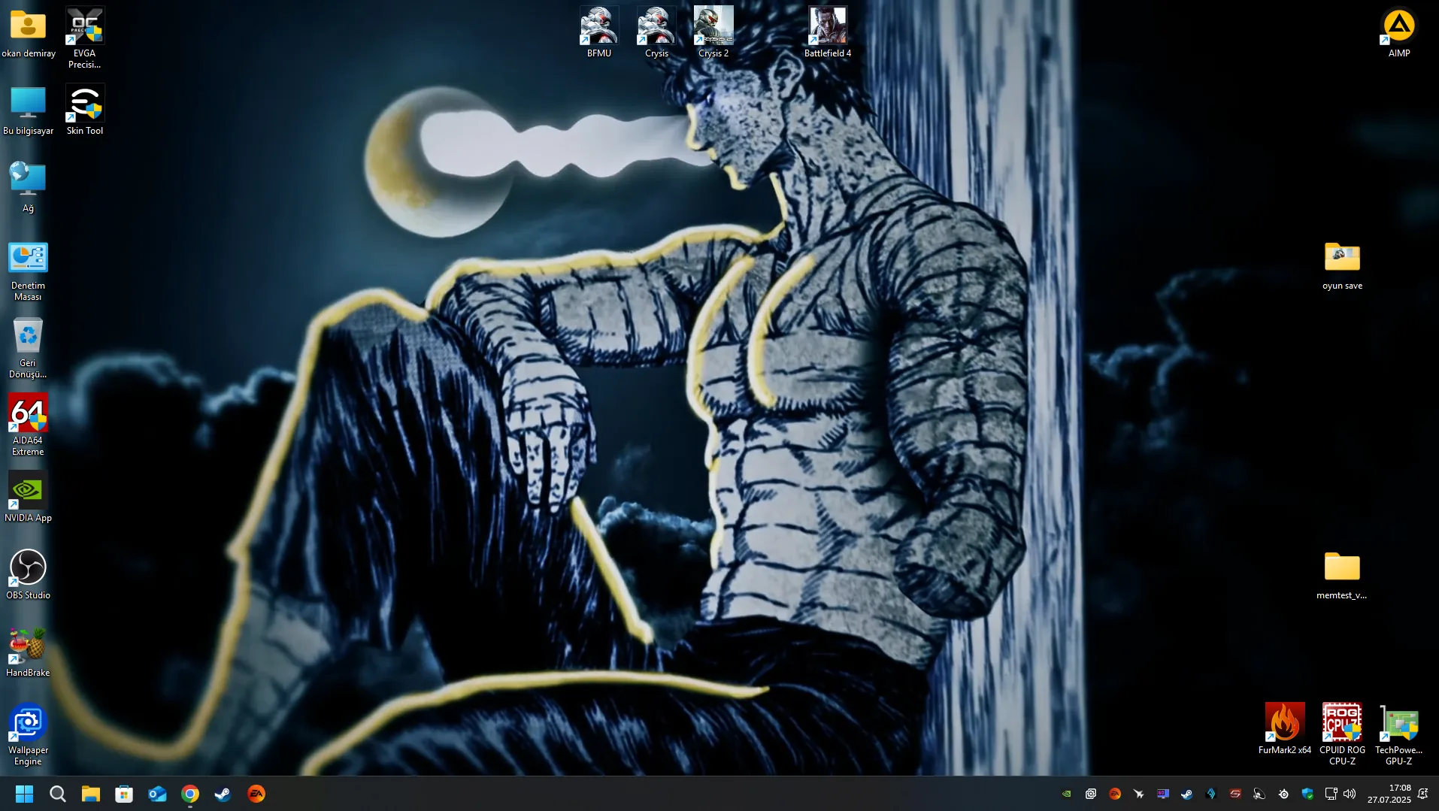Launch the AIMP music player shortcut
The height and width of the screenshot is (811, 1439).
(1399, 33)
